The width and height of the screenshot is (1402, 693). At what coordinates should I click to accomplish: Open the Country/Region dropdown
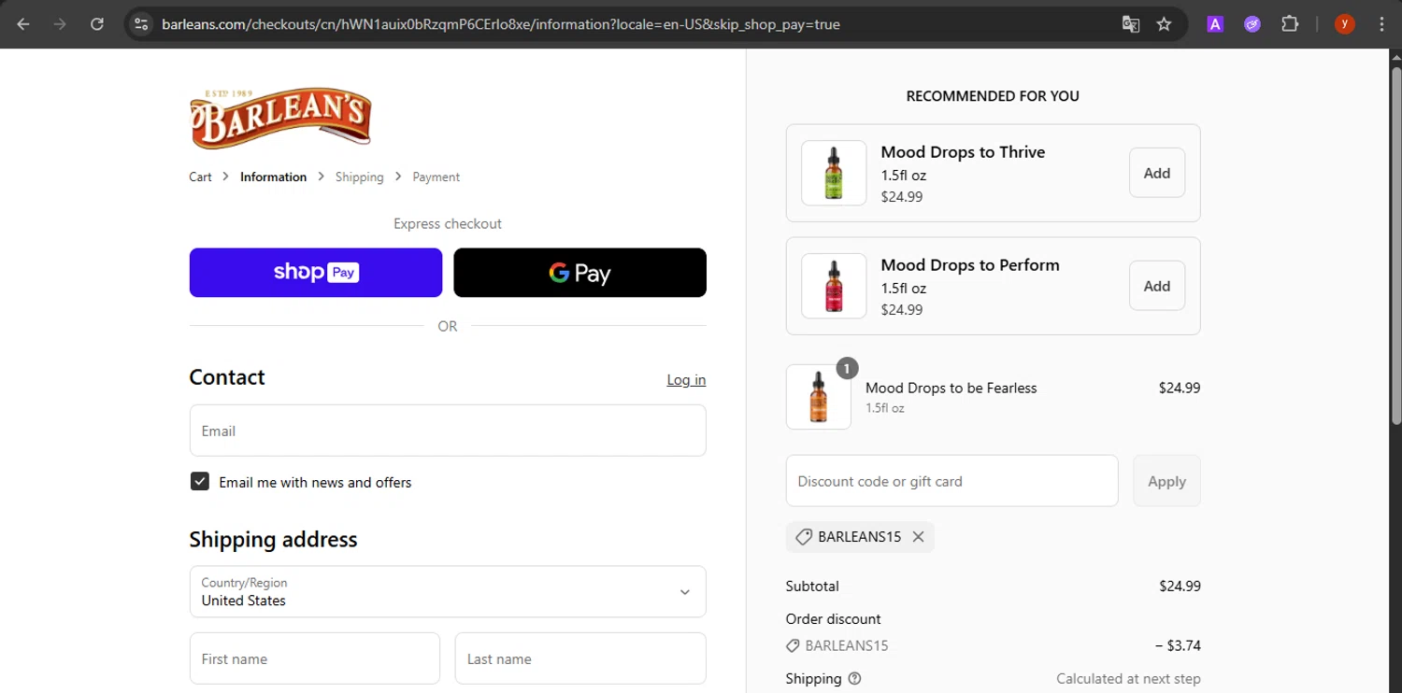click(x=448, y=591)
